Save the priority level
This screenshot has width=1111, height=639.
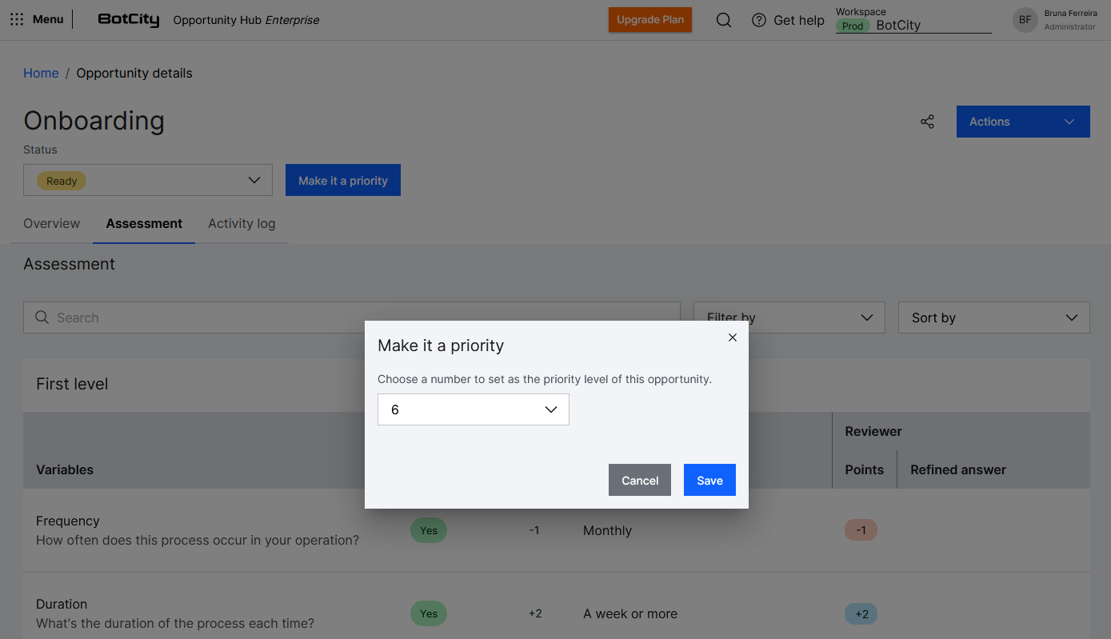[x=709, y=480]
